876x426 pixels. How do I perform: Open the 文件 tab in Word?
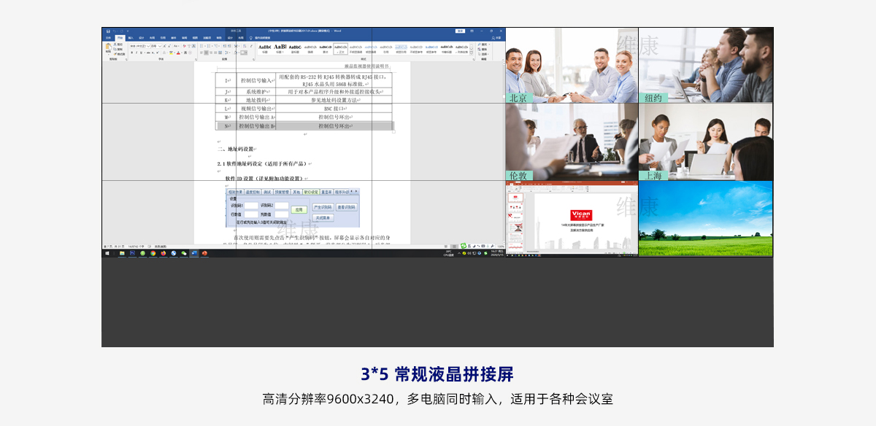pos(108,38)
